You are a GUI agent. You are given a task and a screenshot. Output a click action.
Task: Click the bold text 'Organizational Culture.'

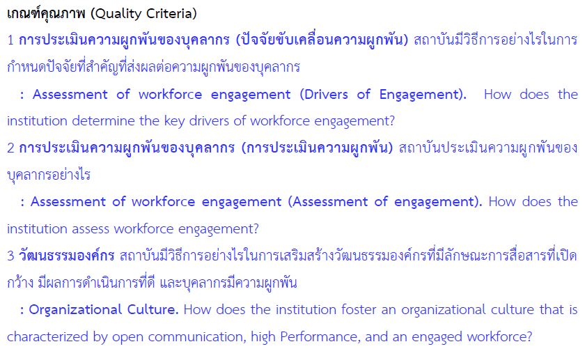104,310
